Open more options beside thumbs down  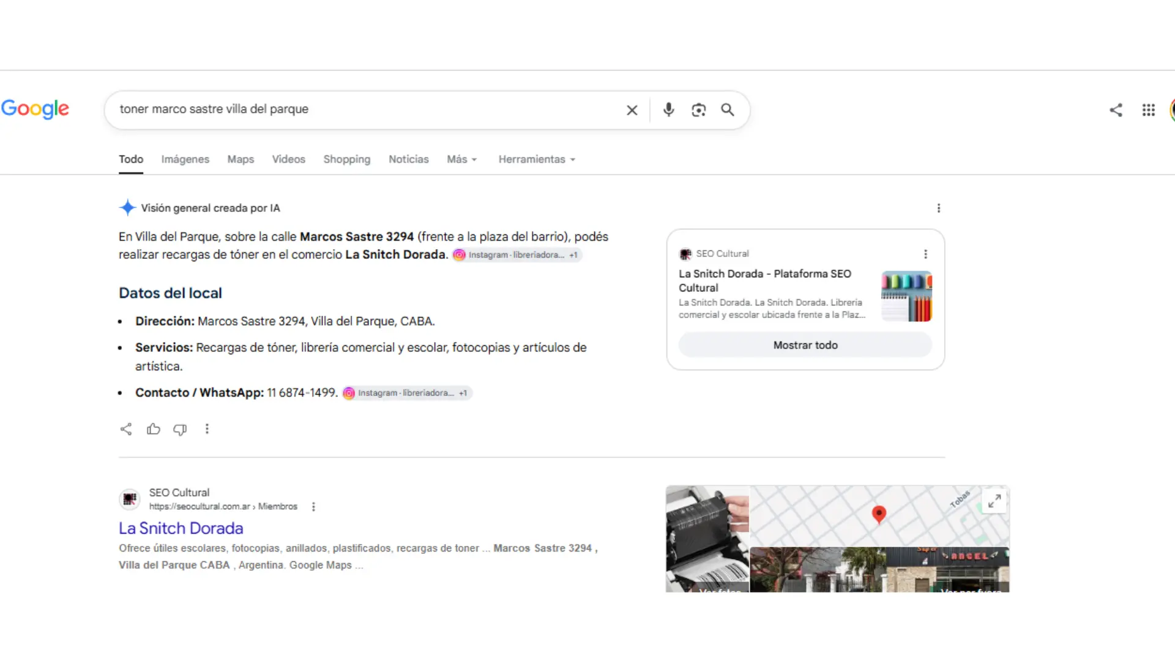tap(207, 429)
